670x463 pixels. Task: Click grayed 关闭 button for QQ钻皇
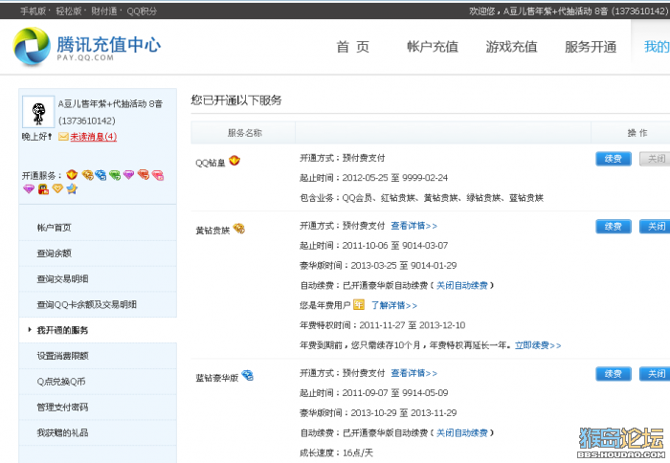coord(655,159)
